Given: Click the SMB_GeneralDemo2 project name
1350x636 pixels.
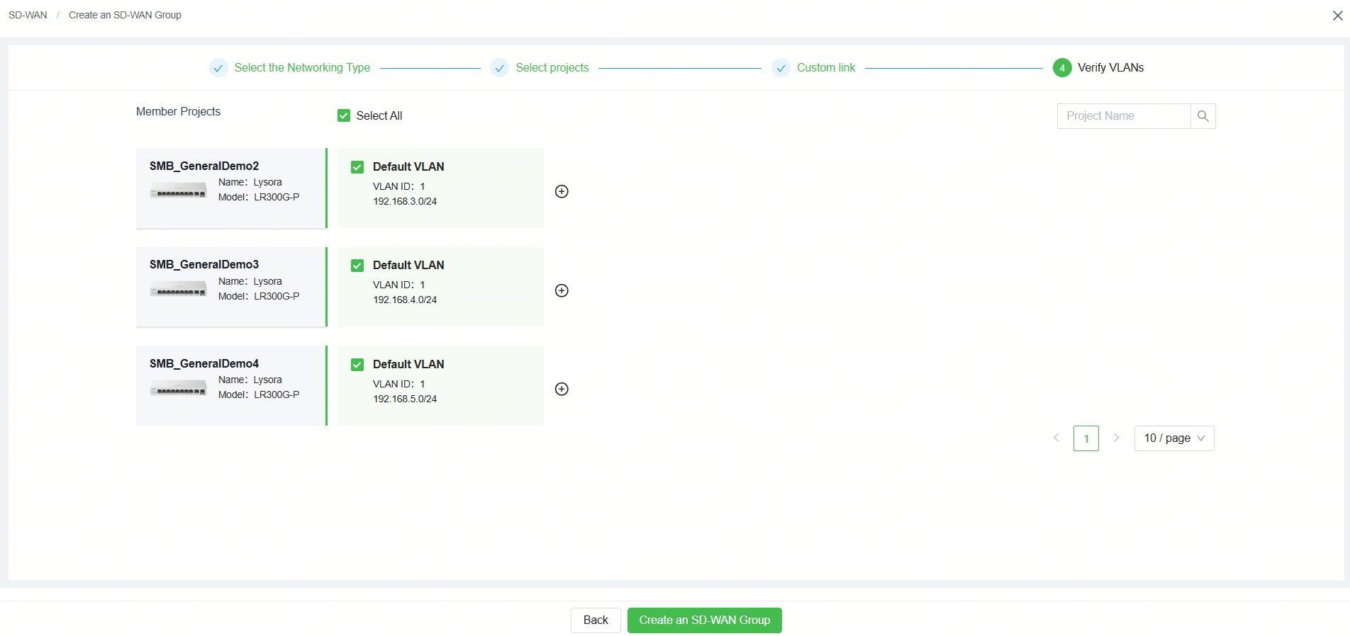Looking at the screenshot, I should pos(204,166).
